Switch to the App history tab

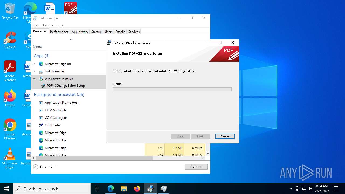[x=80, y=32]
